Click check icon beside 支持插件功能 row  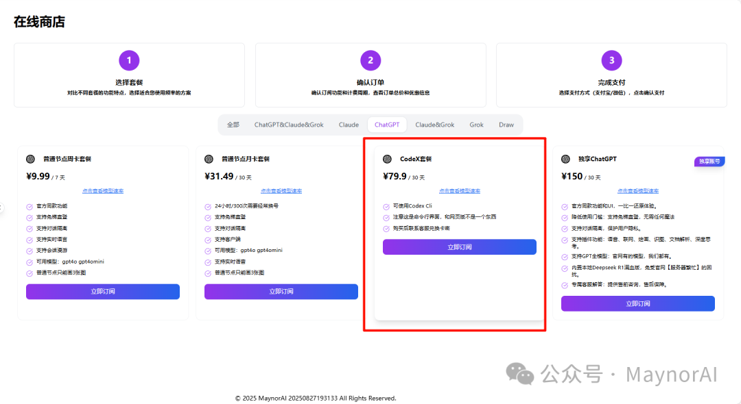click(x=565, y=240)
